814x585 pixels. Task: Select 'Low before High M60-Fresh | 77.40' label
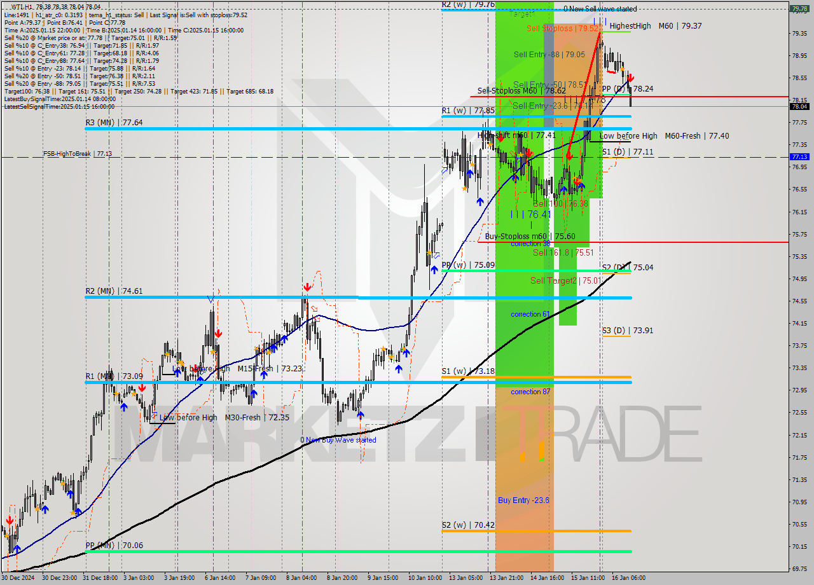point(665,136)
